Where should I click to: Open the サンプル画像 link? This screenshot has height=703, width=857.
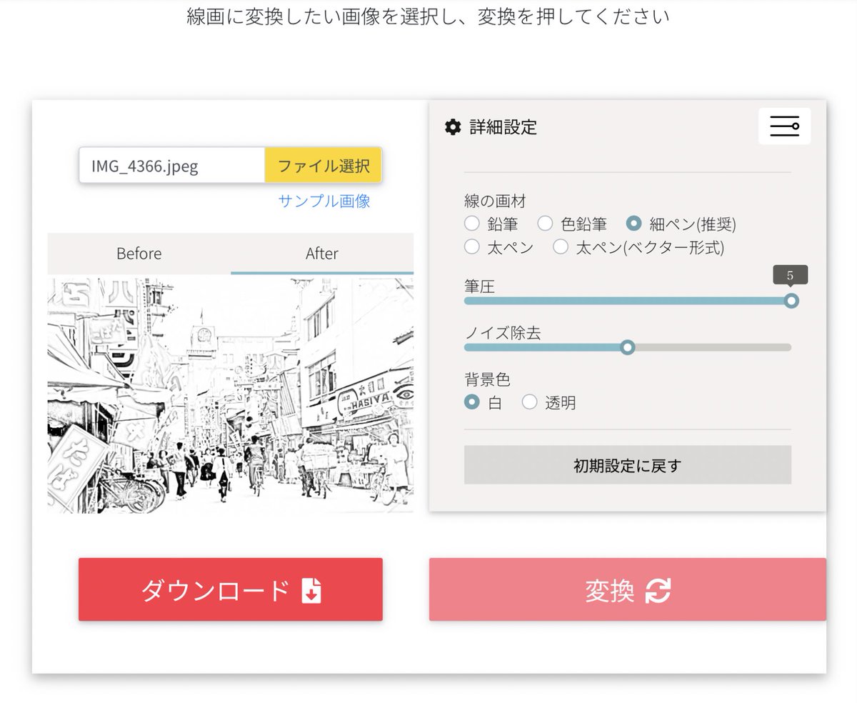coord(324,201)
